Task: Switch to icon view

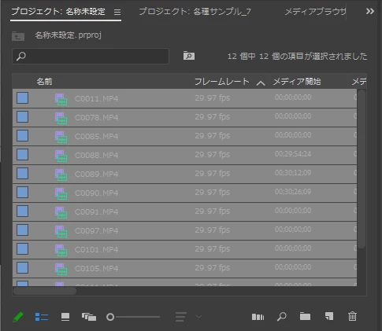Action: click(x=65, y=317)
